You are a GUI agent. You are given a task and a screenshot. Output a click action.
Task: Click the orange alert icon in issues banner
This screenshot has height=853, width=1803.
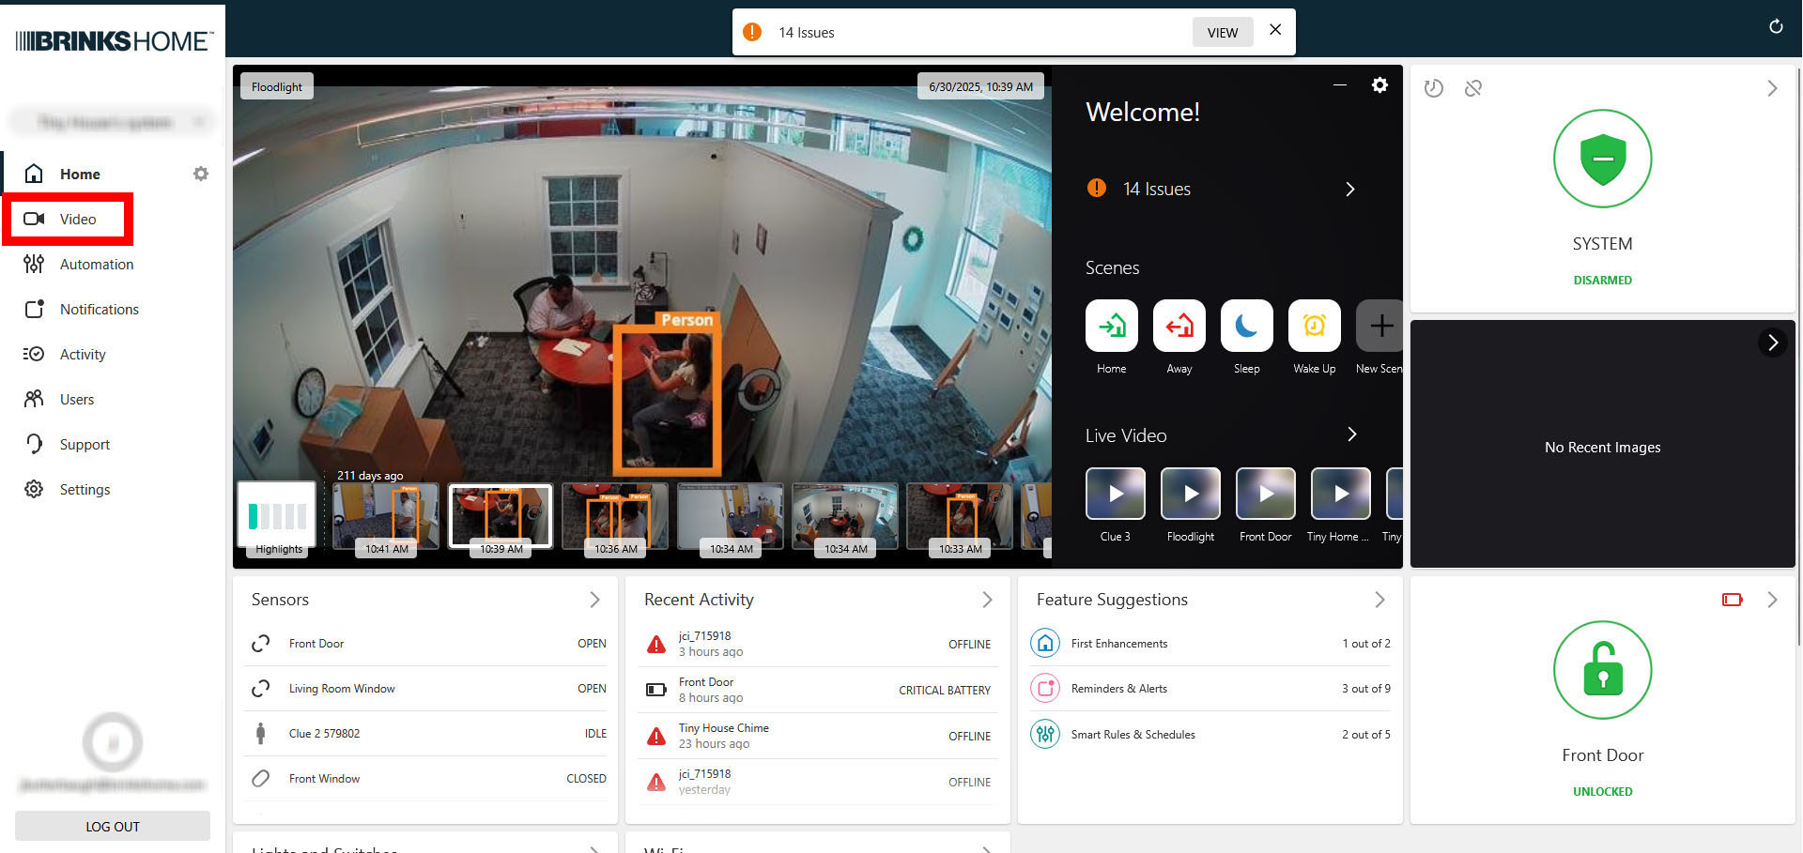[752, 32]
